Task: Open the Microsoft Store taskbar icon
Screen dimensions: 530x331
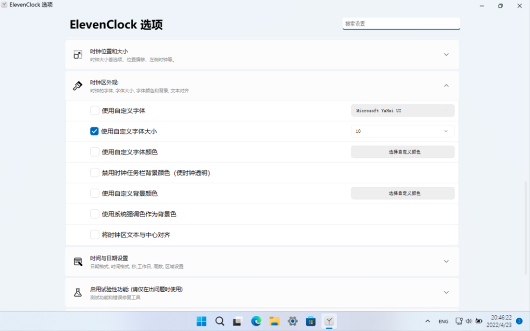Action: 311,321
